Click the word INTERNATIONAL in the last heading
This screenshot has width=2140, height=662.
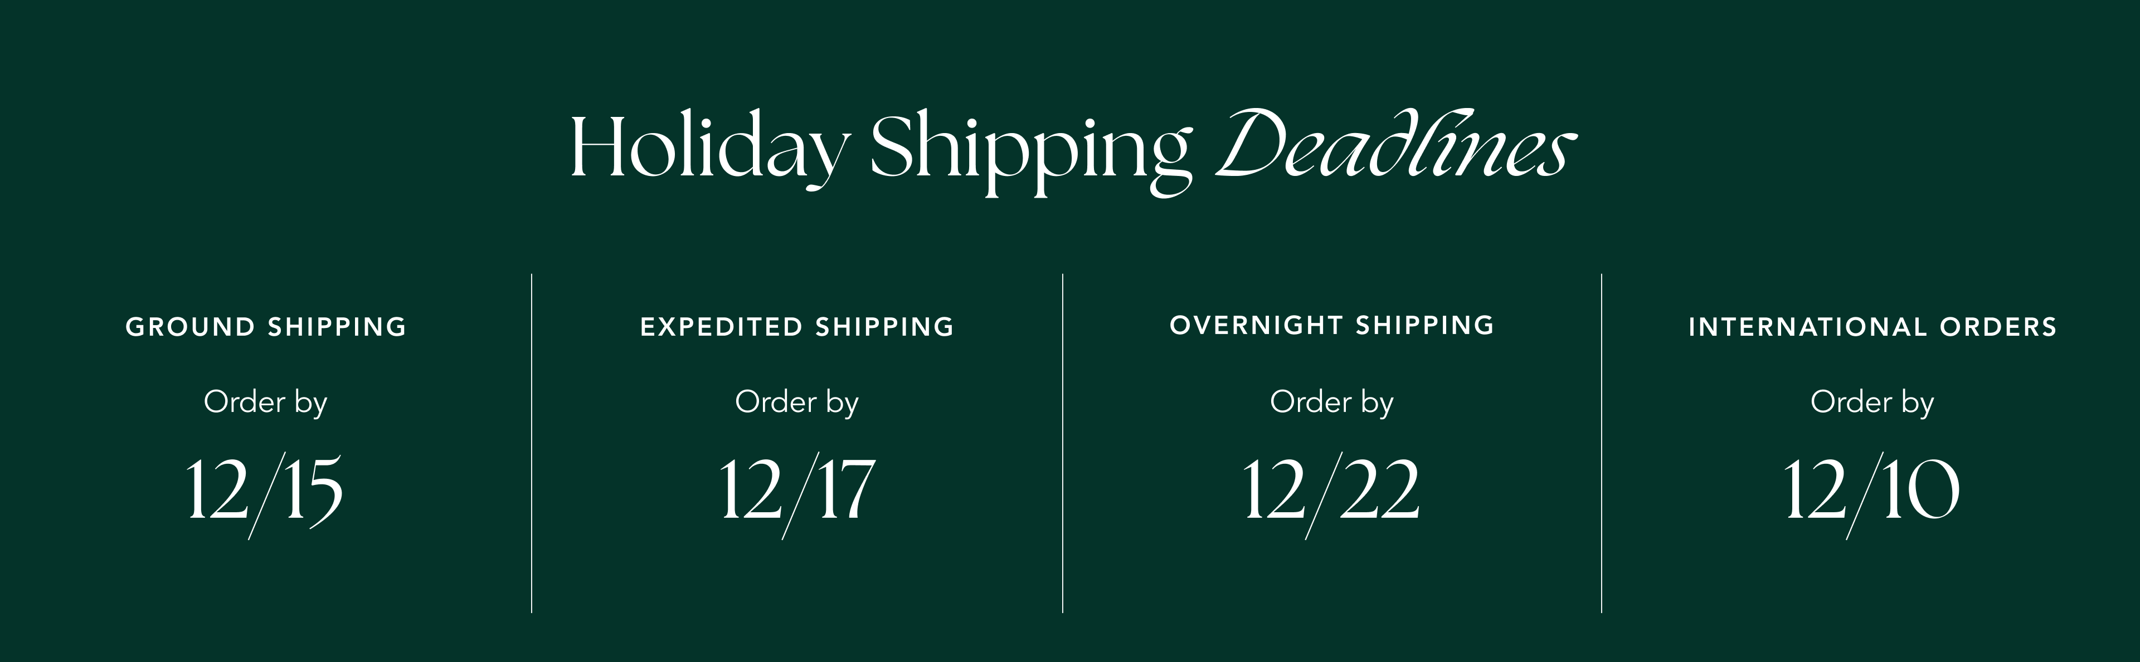[x=1807, y=327]
